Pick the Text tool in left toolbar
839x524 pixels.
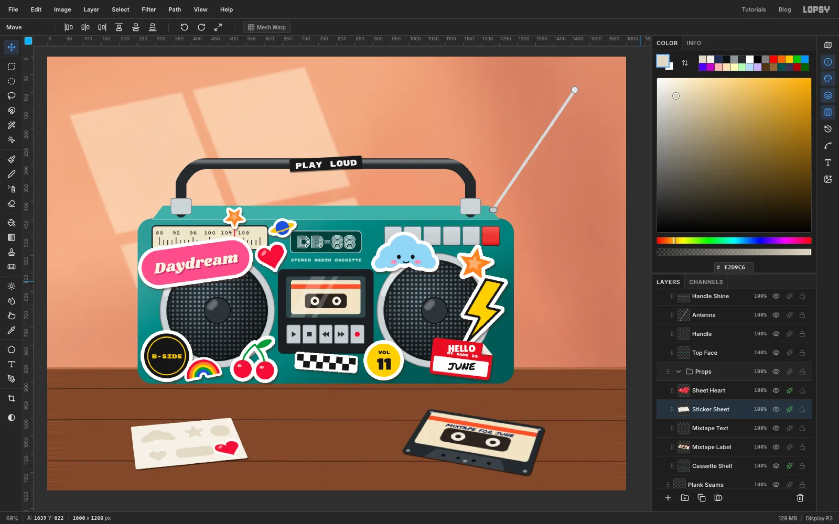tap(12, 364)
